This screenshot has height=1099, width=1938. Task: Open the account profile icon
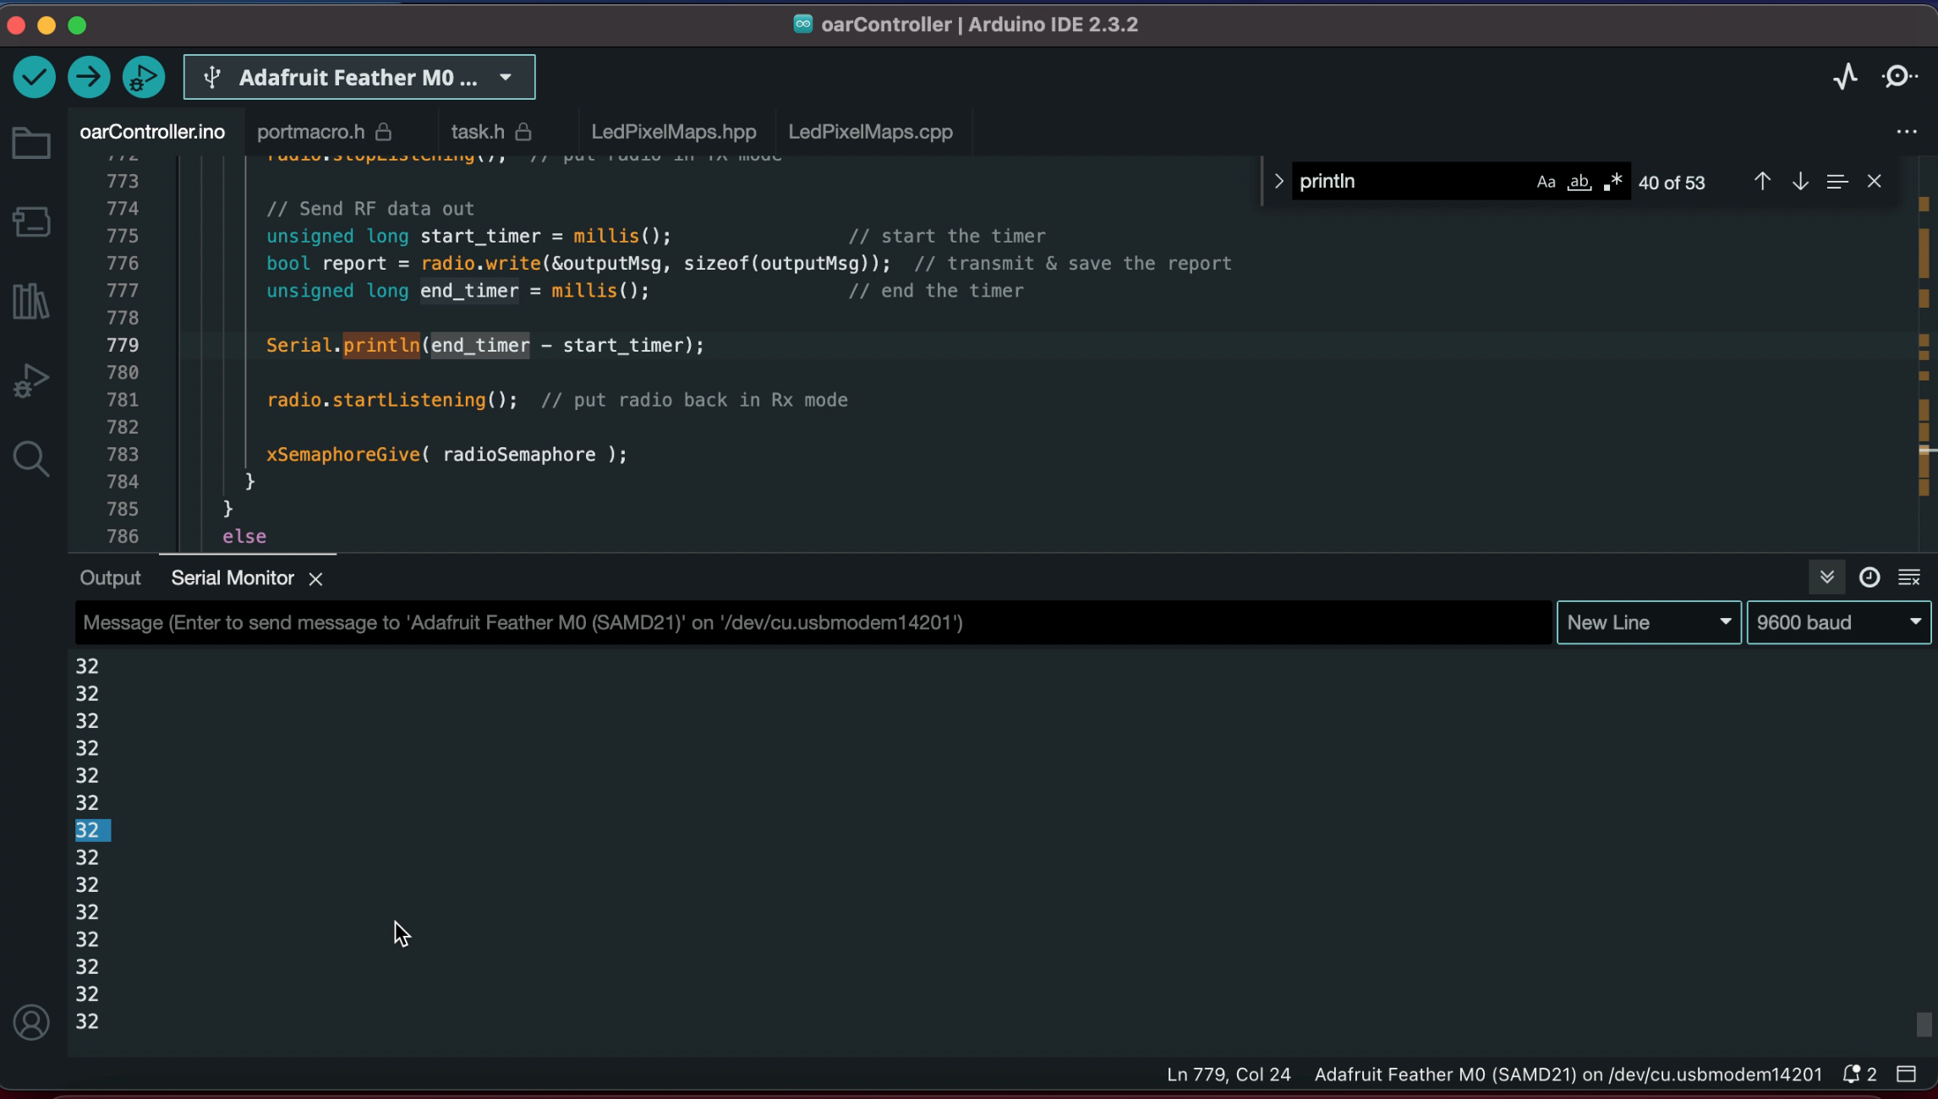31,1022
